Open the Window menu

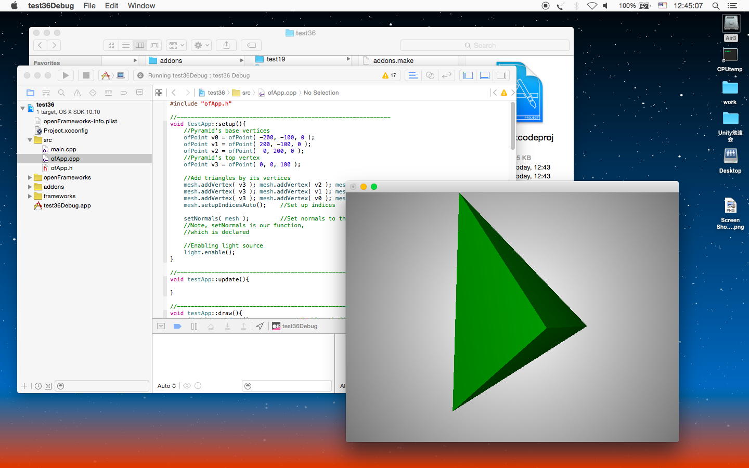[x=141, y=6]
